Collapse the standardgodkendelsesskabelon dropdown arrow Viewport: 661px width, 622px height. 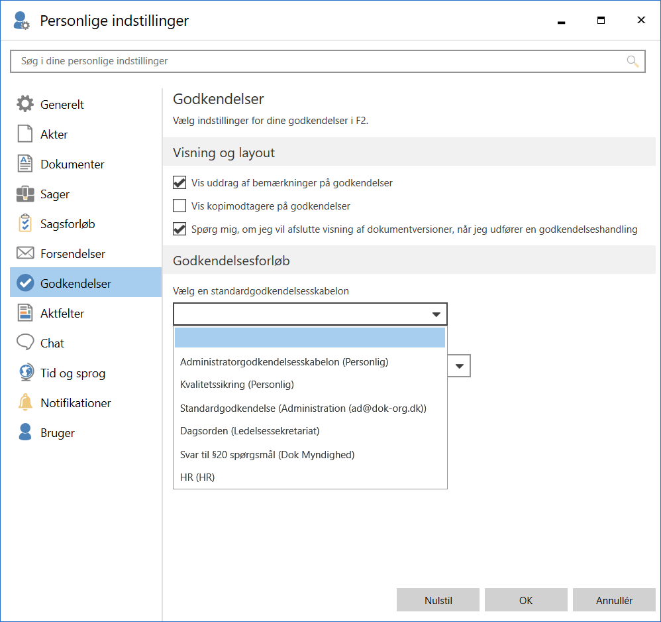[x=436, y=314]
